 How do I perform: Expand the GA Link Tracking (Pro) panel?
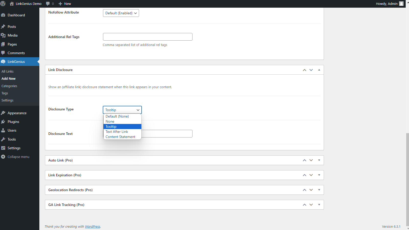tap(319, 205)
